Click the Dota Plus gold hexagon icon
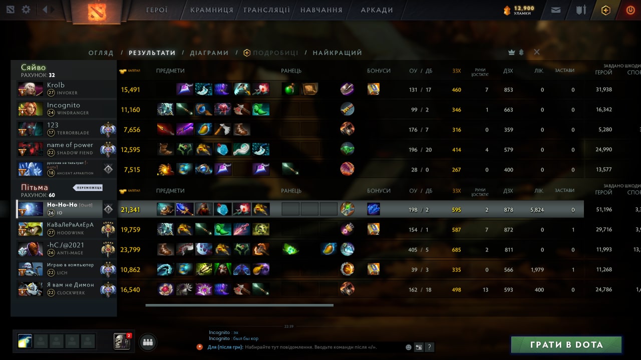 (x=606, y=10)
